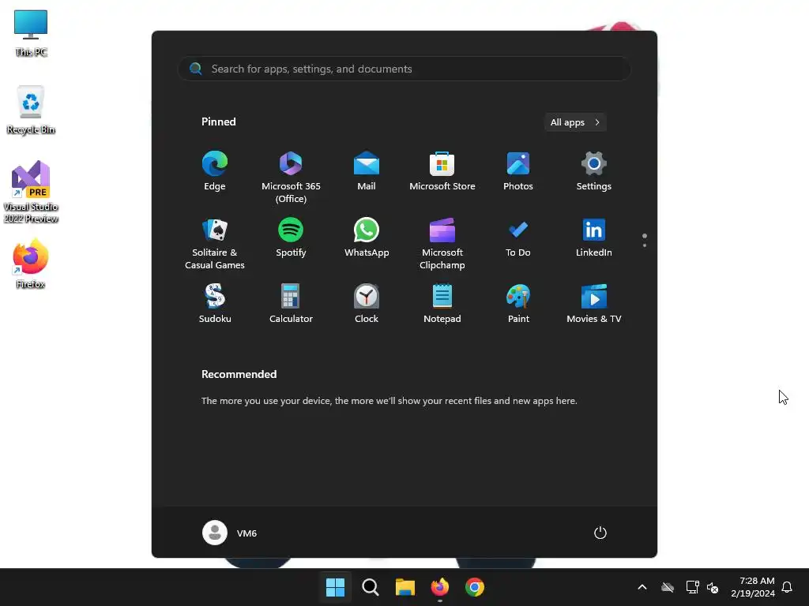Launch the Clock app

pos(367,304)
